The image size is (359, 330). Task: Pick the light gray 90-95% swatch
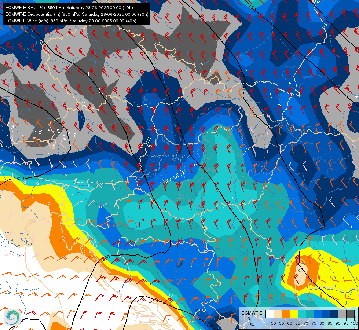[x=342, y=314]
